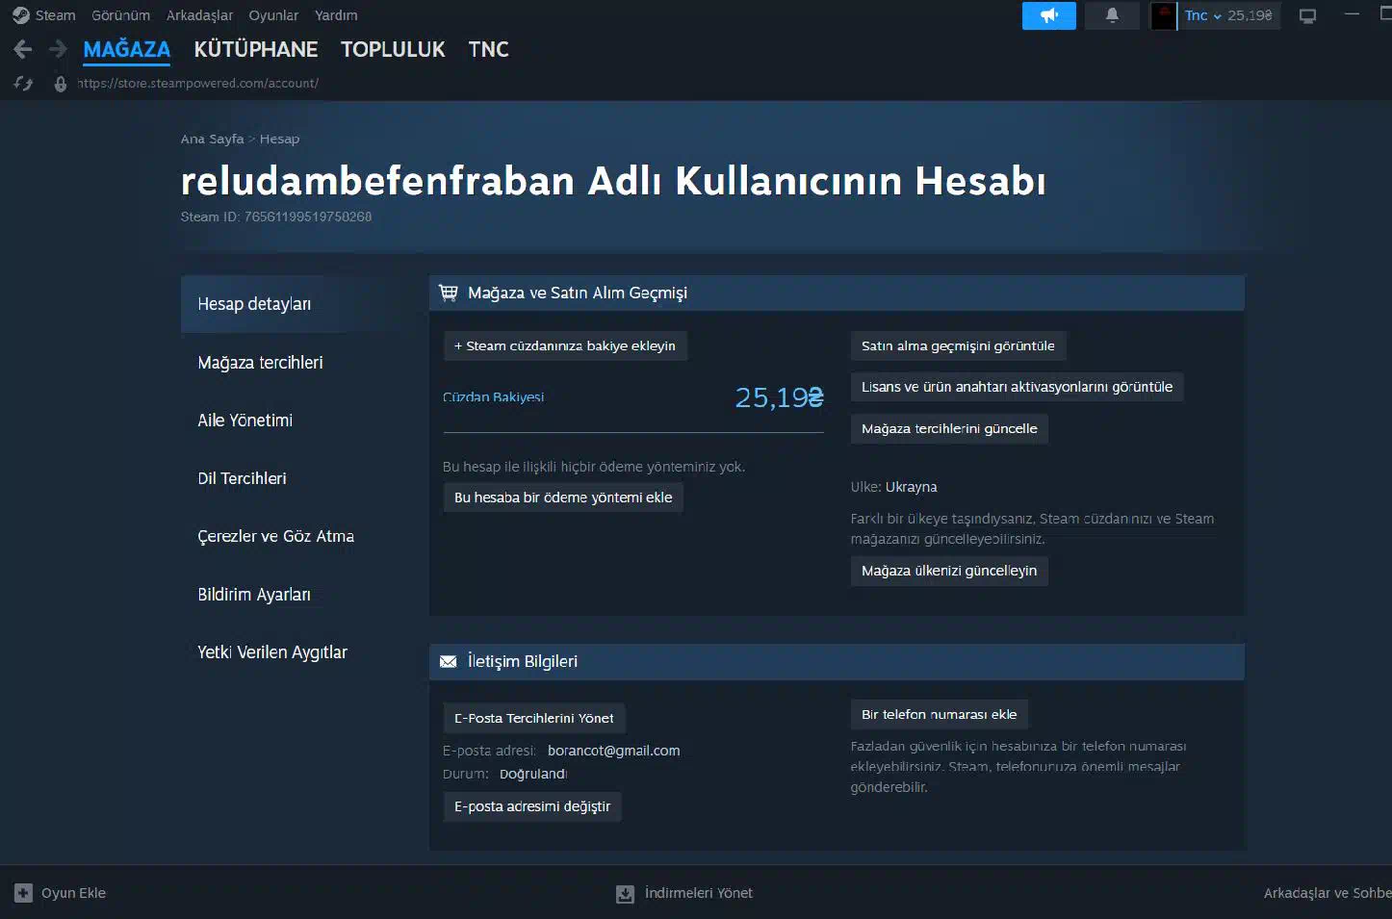The image size is (1392, 919).
Task: Add funds via Steam cüzdanınıza bakiye ekleyin
Action: coord(565,346)
